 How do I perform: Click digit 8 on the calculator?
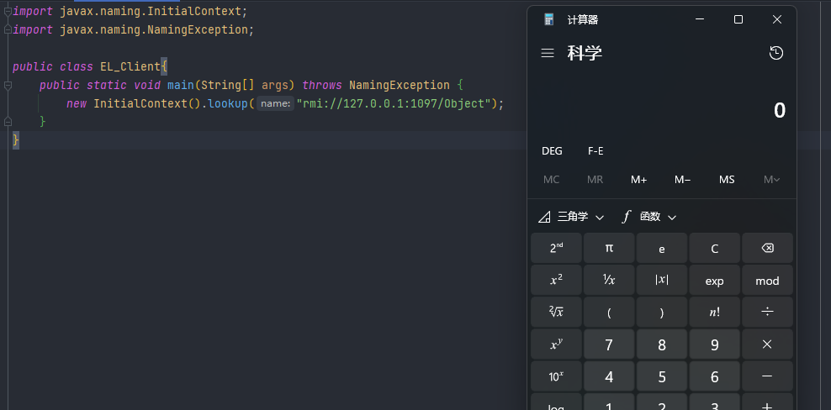coord(662,344)
